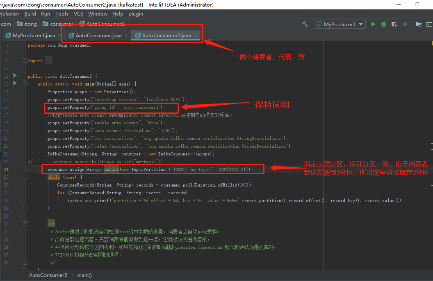Click the Build project hammer icon
The height and width of the screenshot is (281, 433).
coord(305,24)
